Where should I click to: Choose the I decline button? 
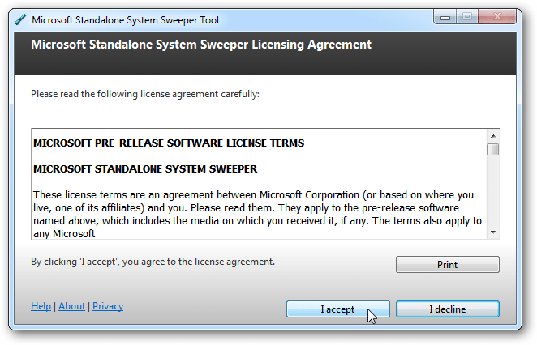(448, 309)
